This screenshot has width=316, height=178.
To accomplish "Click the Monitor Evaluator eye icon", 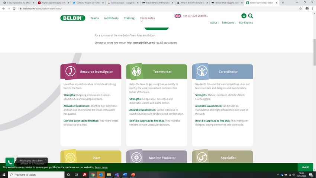I will tap(136, 158).
